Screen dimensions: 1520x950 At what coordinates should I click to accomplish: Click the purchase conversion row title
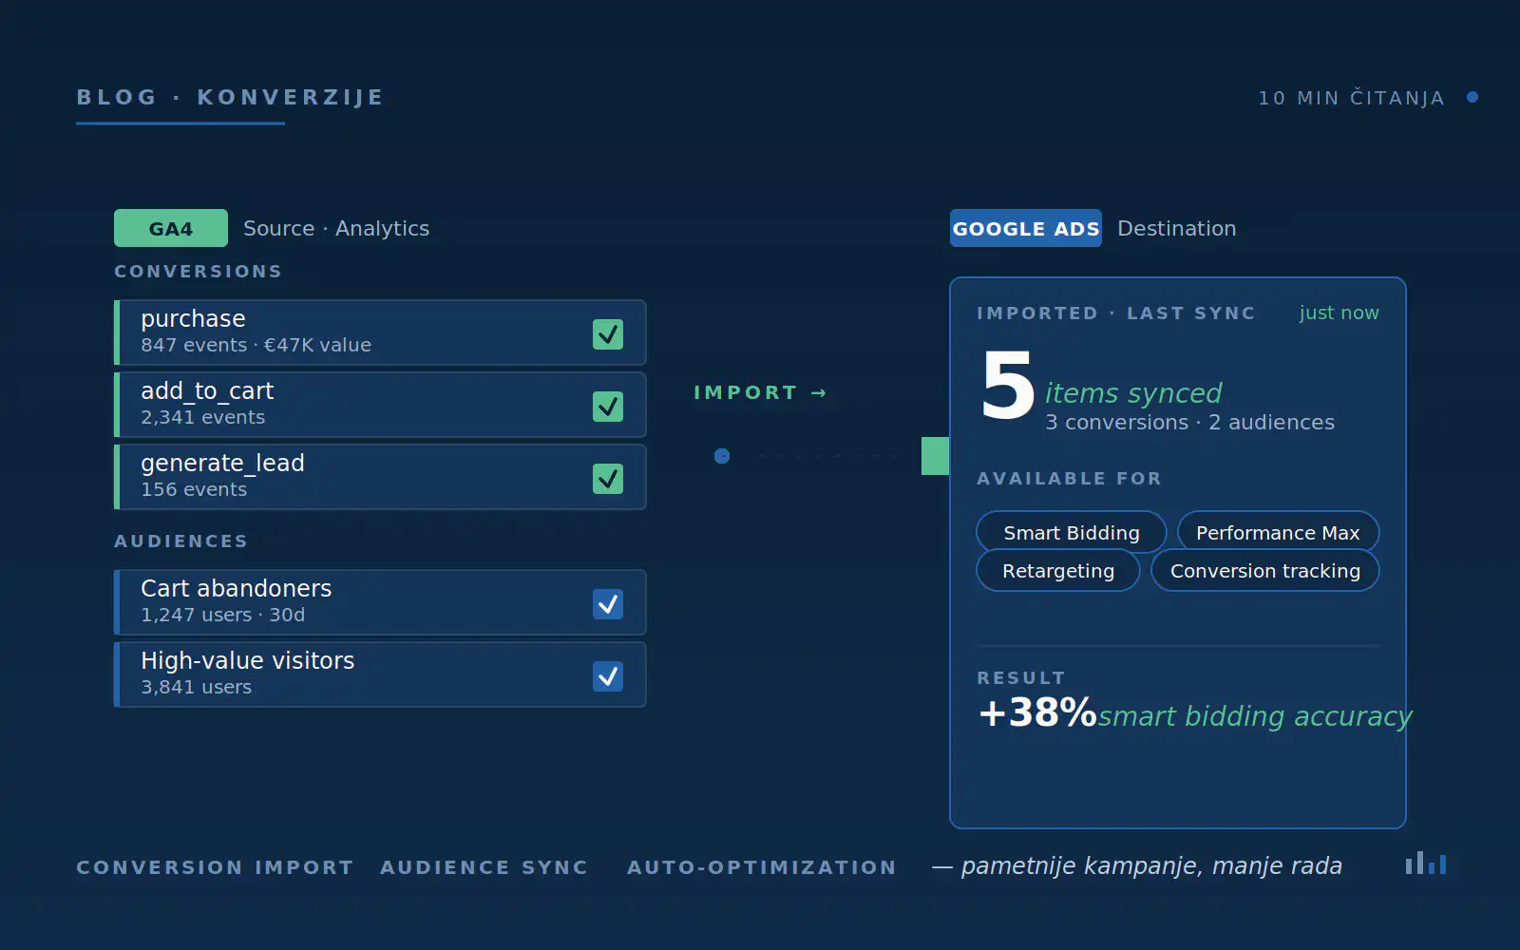pos(193,319)
